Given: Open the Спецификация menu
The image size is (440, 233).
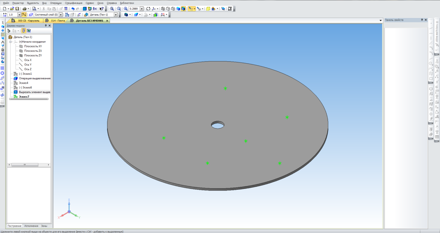Looking at the screenshot, I should pos(74,3).
